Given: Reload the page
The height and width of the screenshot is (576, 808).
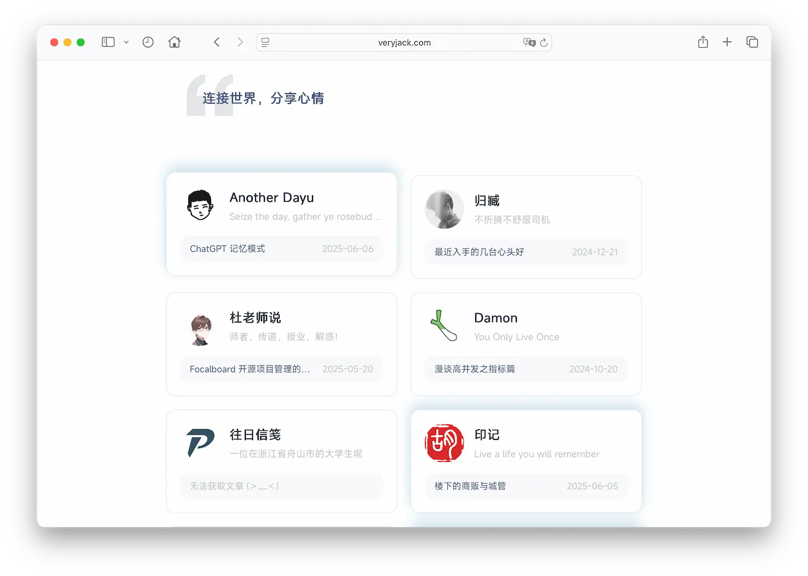Looking at the screenshot, I should [x=544, y=42].
